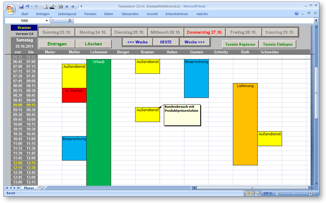Select day Mittwoch 26.10.
326x203 pixels.
coord(166,33)
